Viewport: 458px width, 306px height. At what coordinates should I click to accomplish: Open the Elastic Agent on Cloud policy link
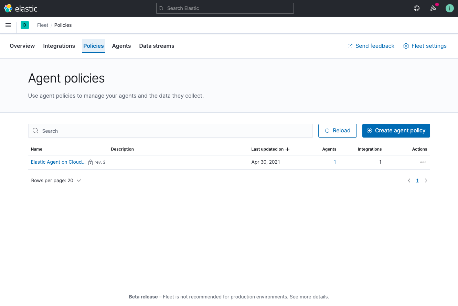coord(58,162)
